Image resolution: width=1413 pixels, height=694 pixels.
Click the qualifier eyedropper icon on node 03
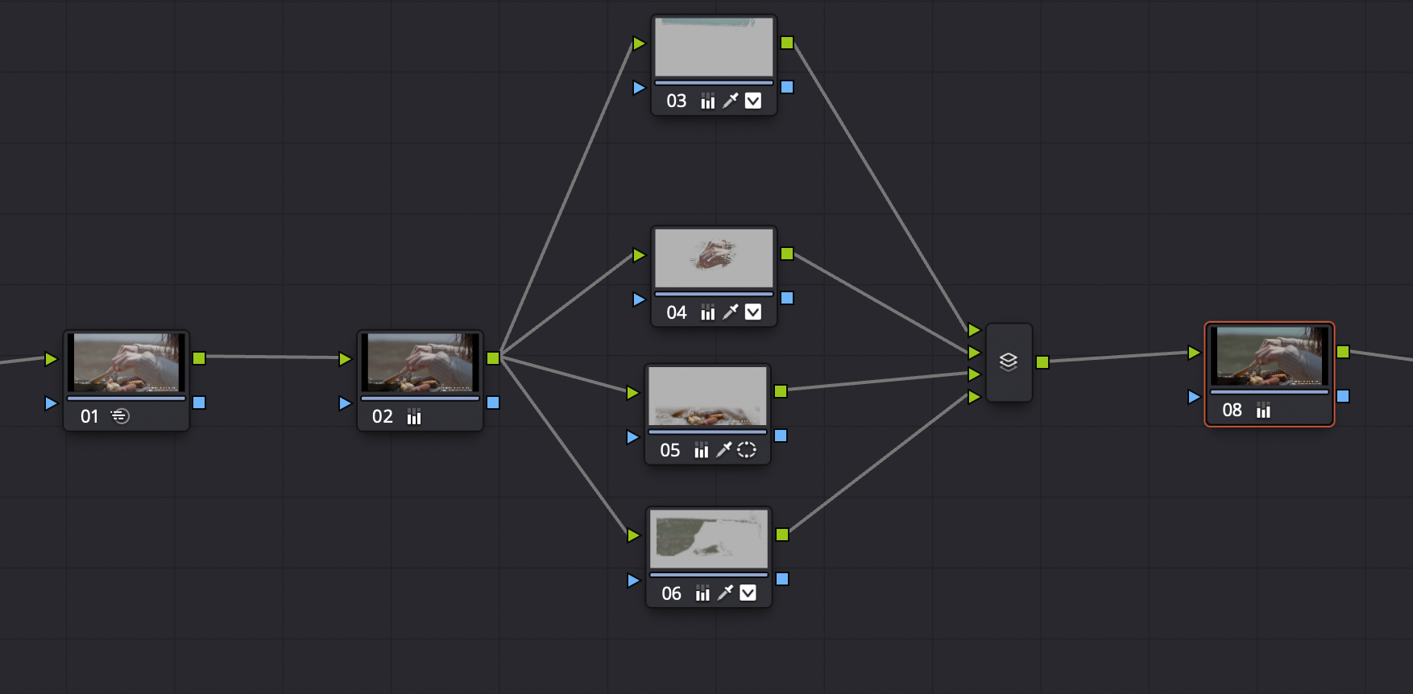pos(730,101)
